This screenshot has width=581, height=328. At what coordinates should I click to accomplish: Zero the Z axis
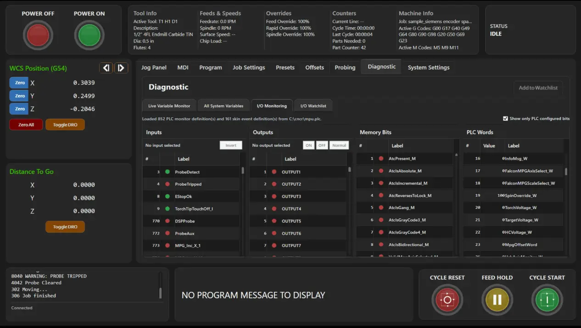[x=19, y=109]
